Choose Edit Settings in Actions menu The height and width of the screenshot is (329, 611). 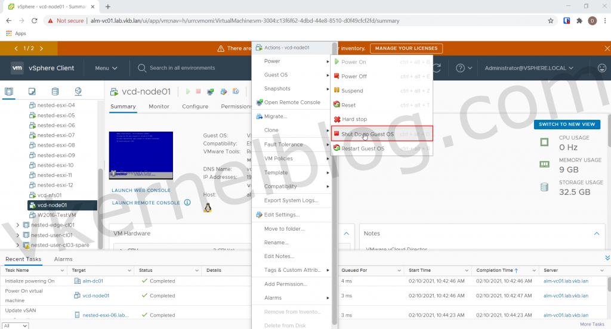click(282, 215)
